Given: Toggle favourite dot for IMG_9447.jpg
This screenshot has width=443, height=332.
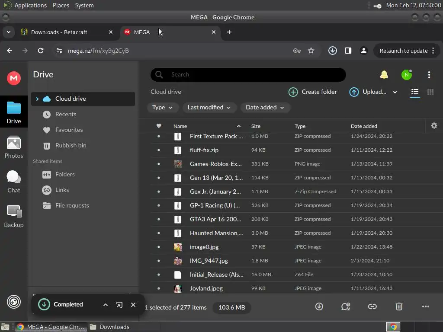Looking at the screenshot, I should click(x=158, y=261).
